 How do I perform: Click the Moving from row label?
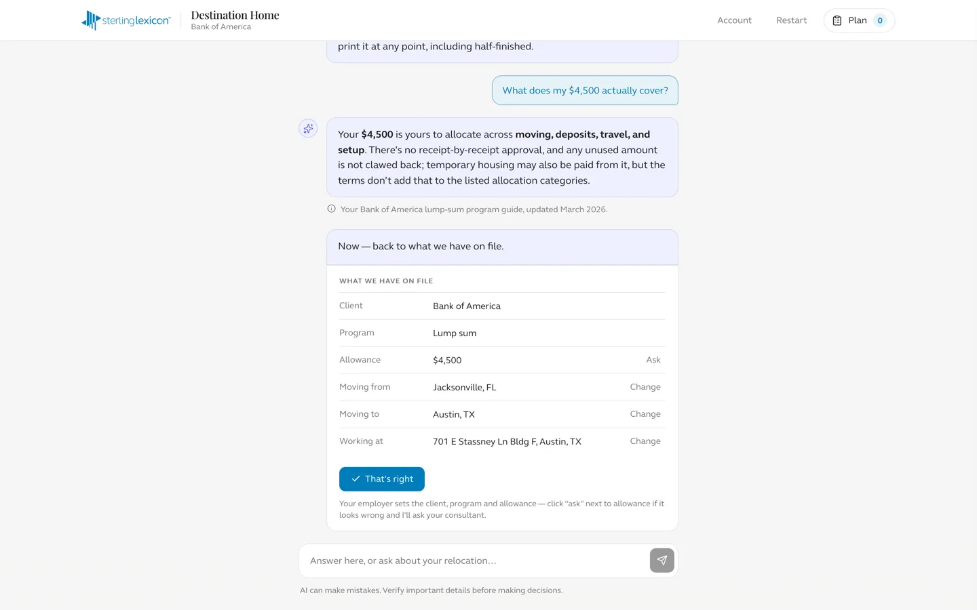click(x=364, y=387)
